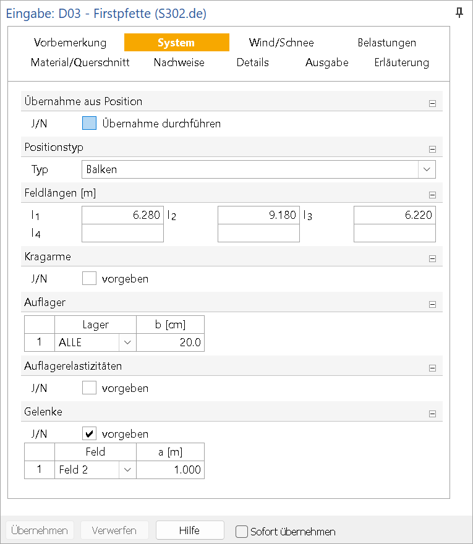Open Hilfe help button

(x=190, y=530)
